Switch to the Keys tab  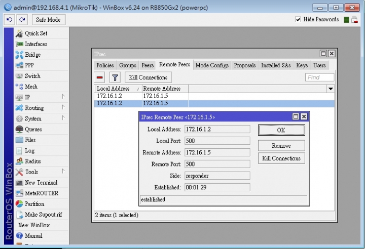pyautogui.click(x=302, y=65)
